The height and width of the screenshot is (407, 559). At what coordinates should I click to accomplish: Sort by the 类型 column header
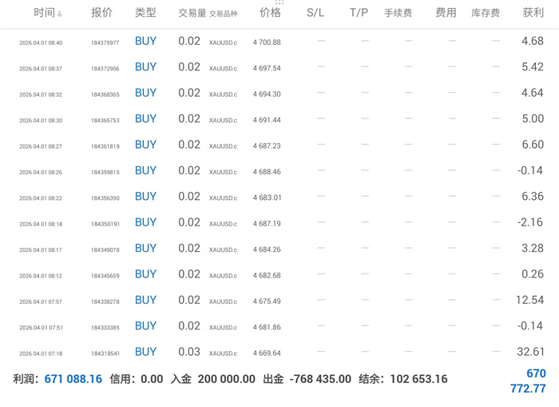[x=145, y=14]
